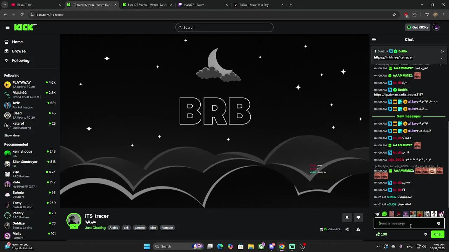Expand following list with Show More

(x=12, y=135)
